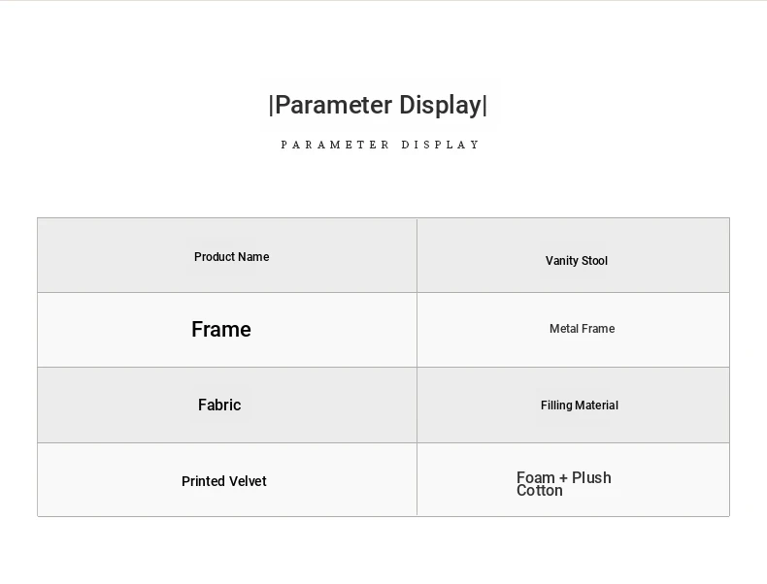Click the "Foam + Plush" text line
767x584 pixels.
(x=563, y=477)
